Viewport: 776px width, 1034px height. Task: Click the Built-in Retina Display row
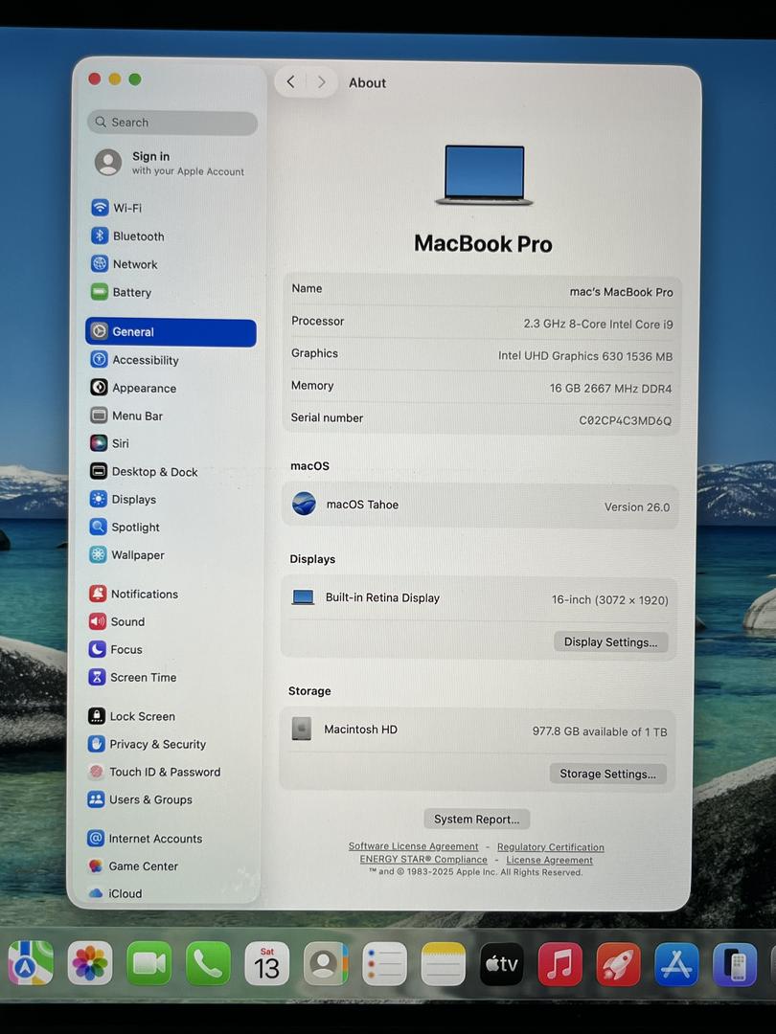pyautogui.click(x=479, y=598)
